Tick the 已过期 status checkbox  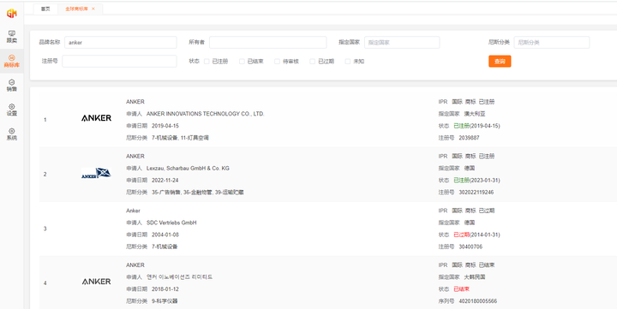[x=313, y=62]
